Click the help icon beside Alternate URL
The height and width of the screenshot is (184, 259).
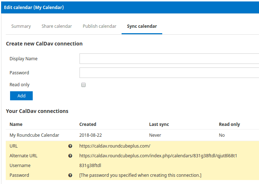[70, 156]
